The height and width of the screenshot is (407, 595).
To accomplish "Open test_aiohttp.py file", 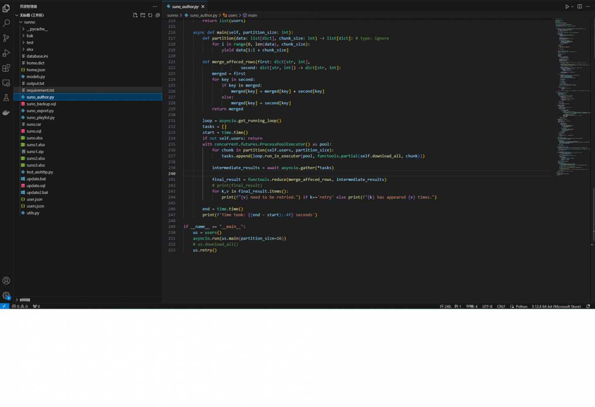I will tap(88, 172).
